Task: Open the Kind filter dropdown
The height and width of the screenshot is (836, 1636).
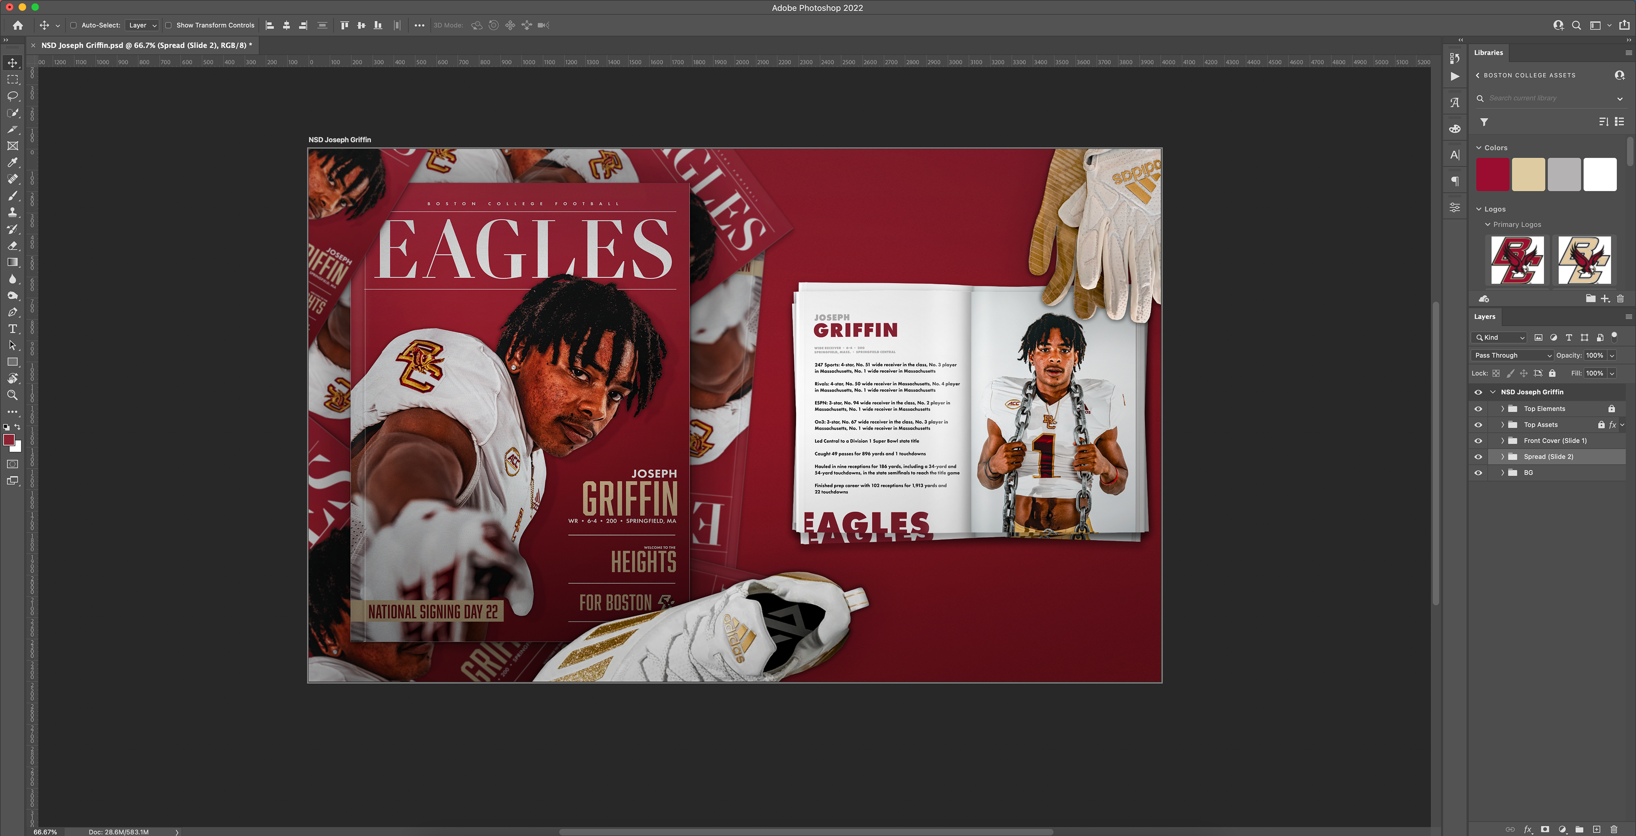Action: coord(1500,338)
